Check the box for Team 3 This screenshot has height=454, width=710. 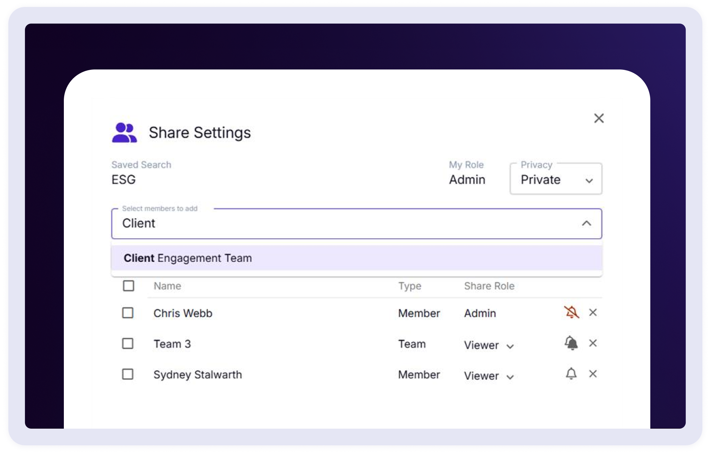[128, 344]
